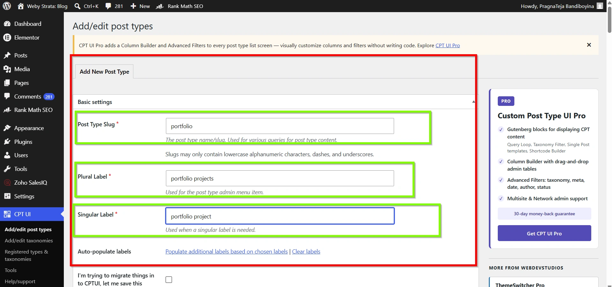Click the Weby Strata: Blog link
Screen dimensions: 612x287
coord(47,6)
